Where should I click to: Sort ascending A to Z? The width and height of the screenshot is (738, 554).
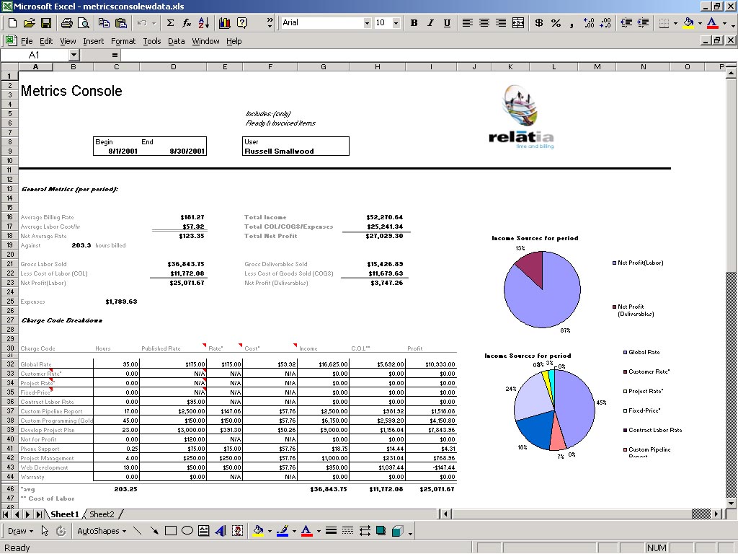[204, 22]
